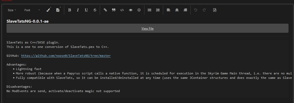294x103 pixels.
Task: Open the Font dropdown
Action: click(32, 10)
